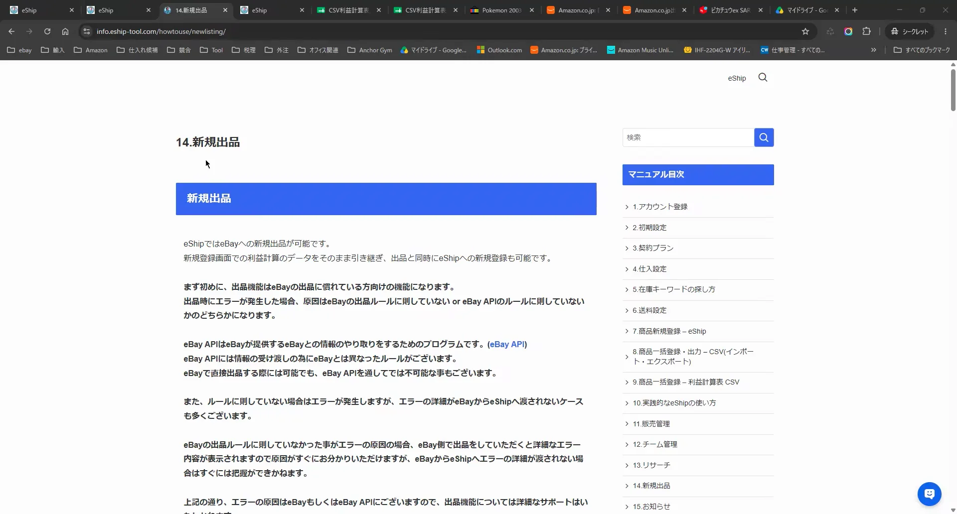Click the address bar URL
The width and height of the screenshot is (957, 514).
pos(161,31)
